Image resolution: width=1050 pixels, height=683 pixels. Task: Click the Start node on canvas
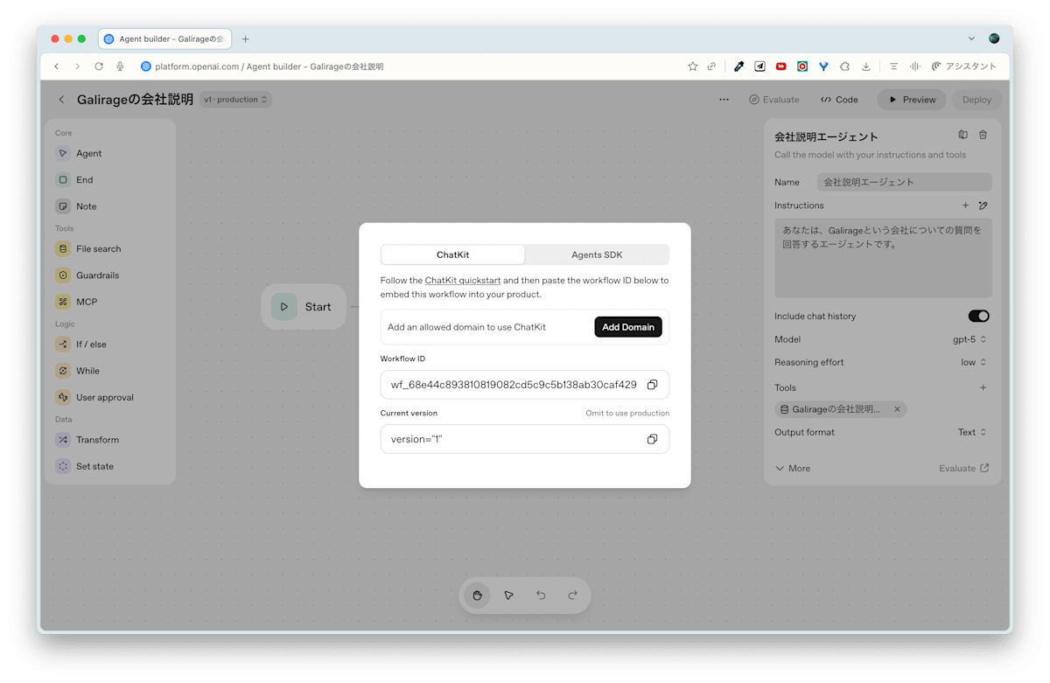pyautogui.click(x=304, y=307)
